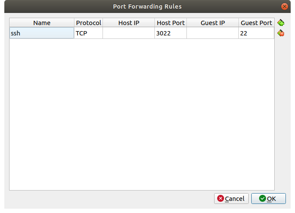Confirm the rules with the OK button
The height and width of the screenshot is (213, 295).
click(x=269, y=198)
